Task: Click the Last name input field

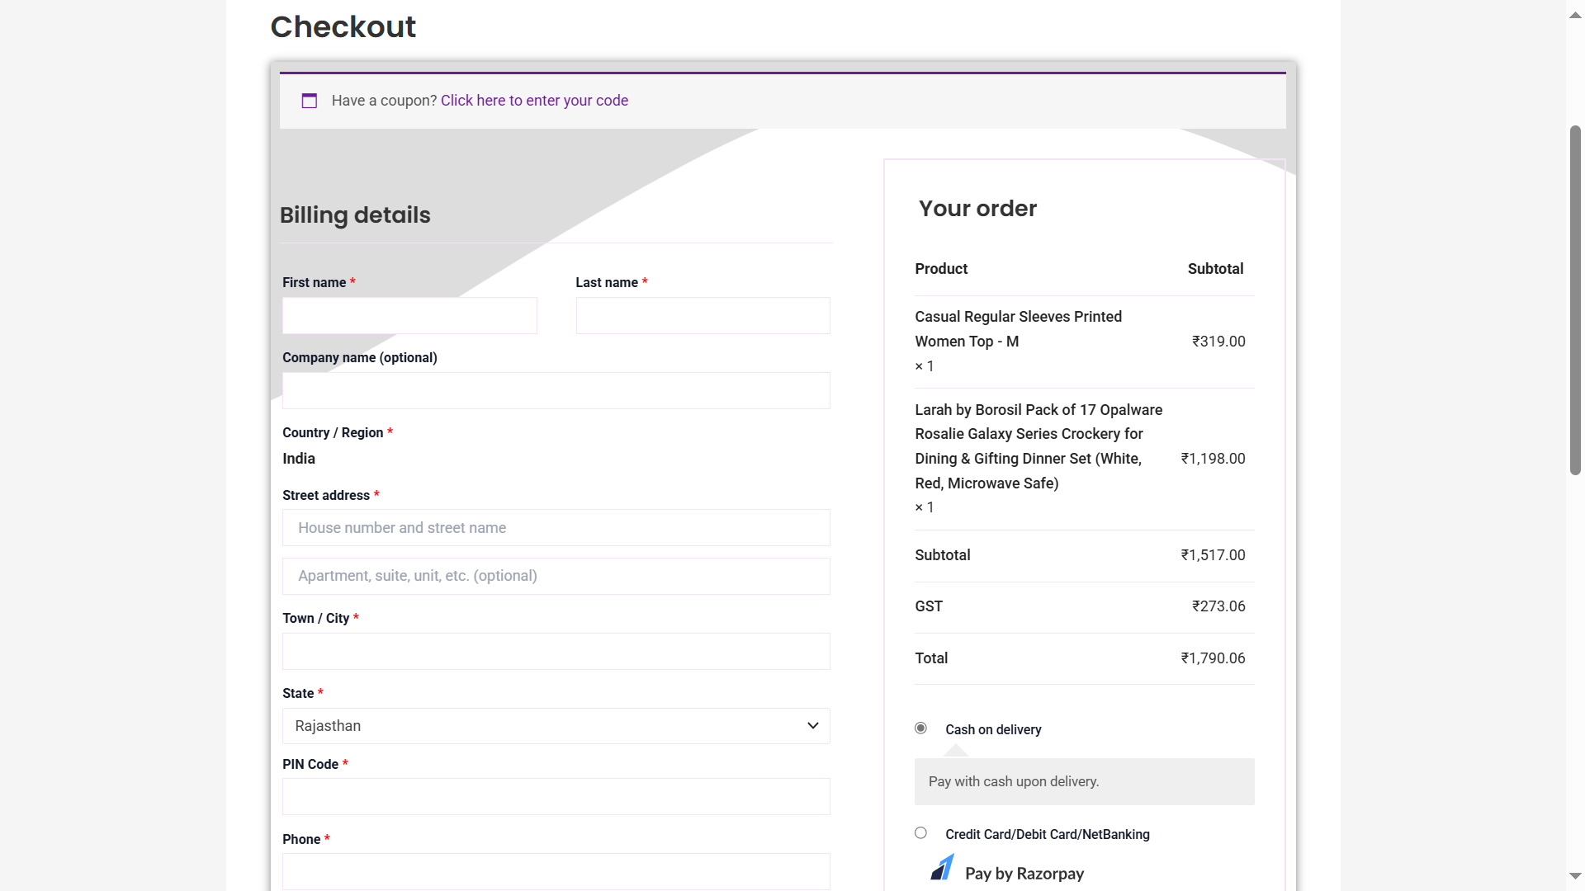Action: (703, 316)
